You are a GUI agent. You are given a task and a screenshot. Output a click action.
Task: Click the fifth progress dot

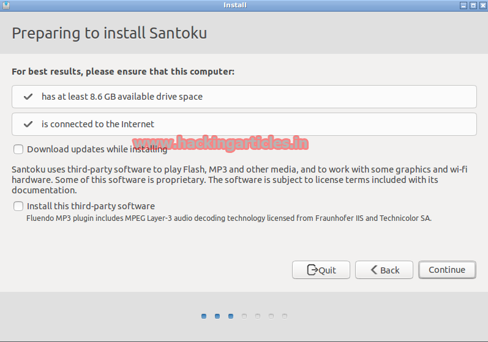coord(258,316)
